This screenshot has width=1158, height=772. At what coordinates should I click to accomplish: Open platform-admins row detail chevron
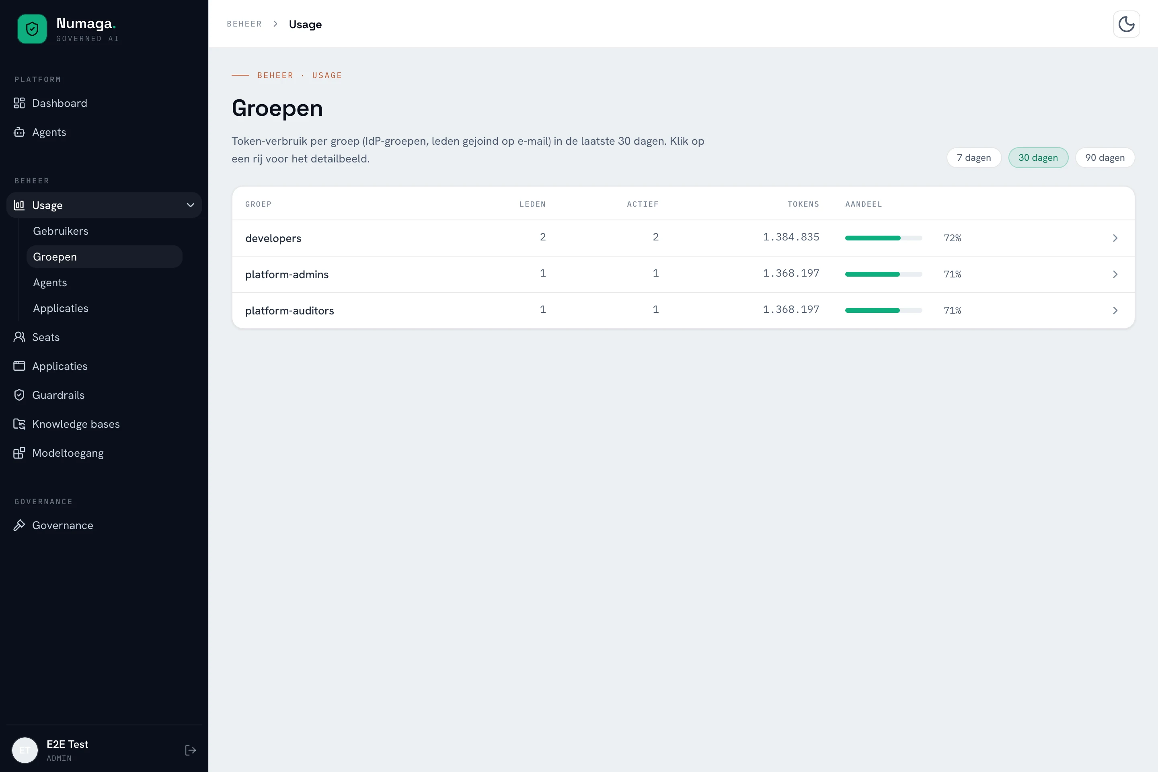(1115, 274)
